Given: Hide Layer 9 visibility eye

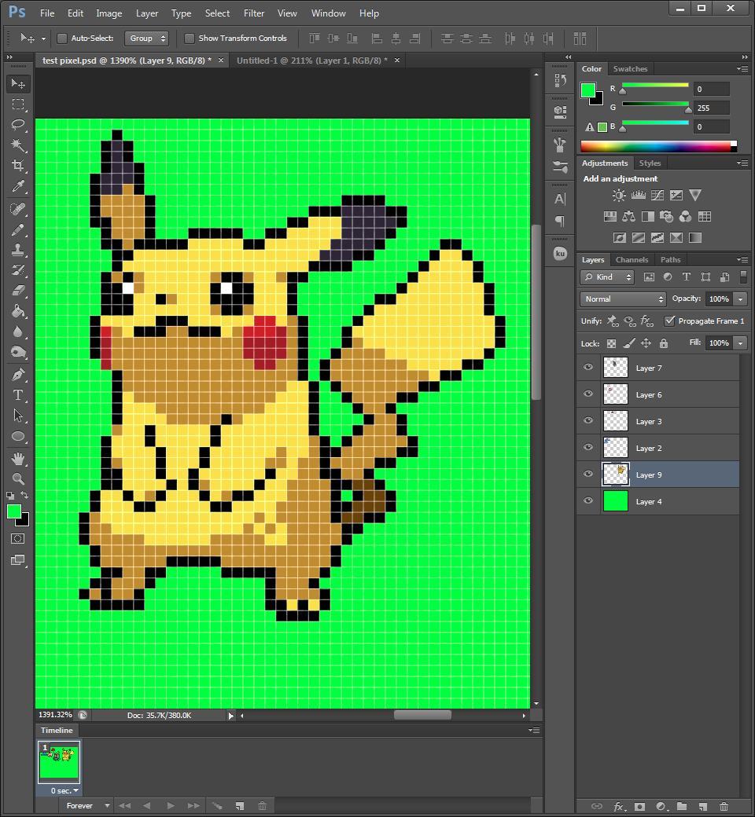Looking at the screenshot, I should (588, 474).
